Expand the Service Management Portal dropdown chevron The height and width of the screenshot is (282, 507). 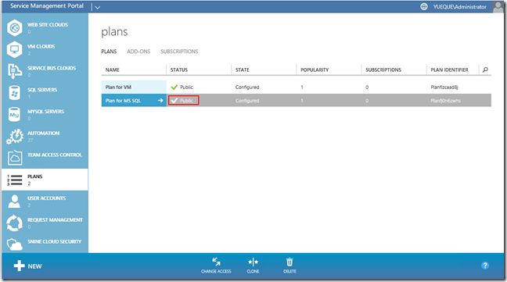tap(97, 7)
